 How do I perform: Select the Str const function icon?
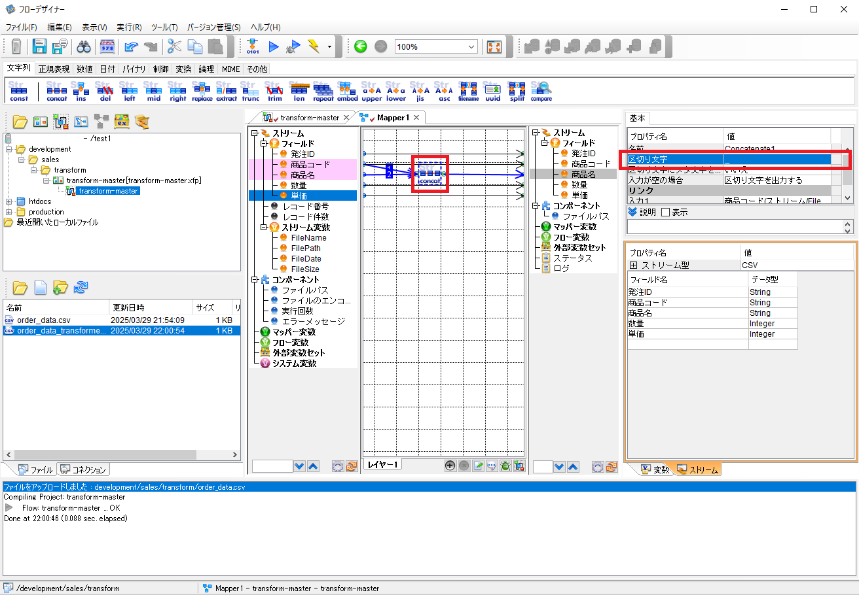19,91
